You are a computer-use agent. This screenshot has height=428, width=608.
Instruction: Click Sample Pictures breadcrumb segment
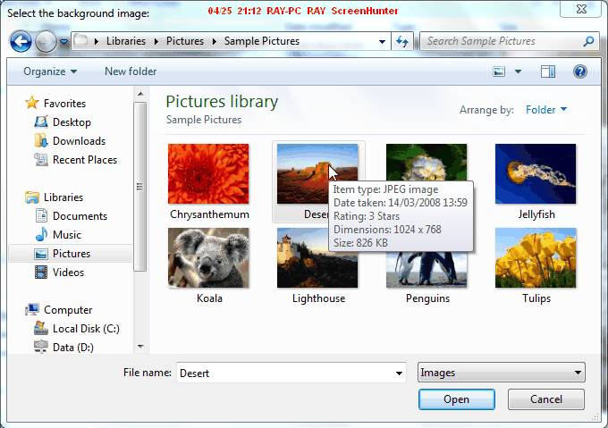262,41
